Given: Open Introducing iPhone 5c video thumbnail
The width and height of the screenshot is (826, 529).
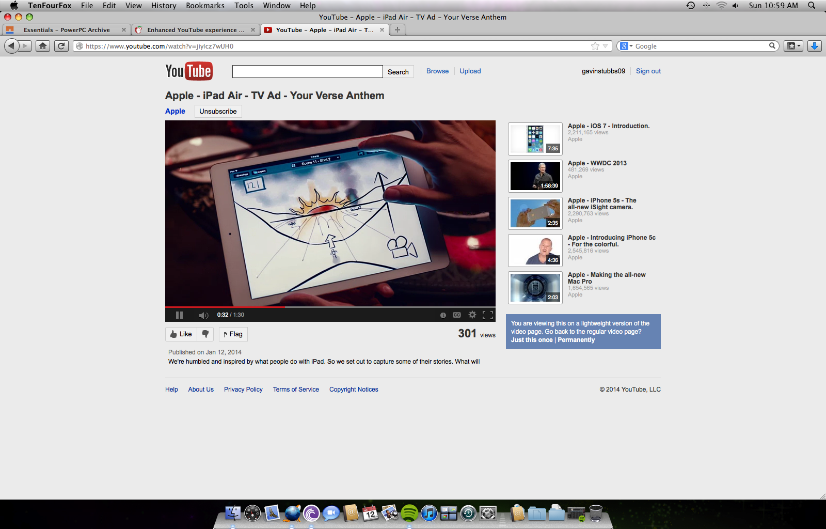Looking at the screenshot, I should tap(535, 251).
